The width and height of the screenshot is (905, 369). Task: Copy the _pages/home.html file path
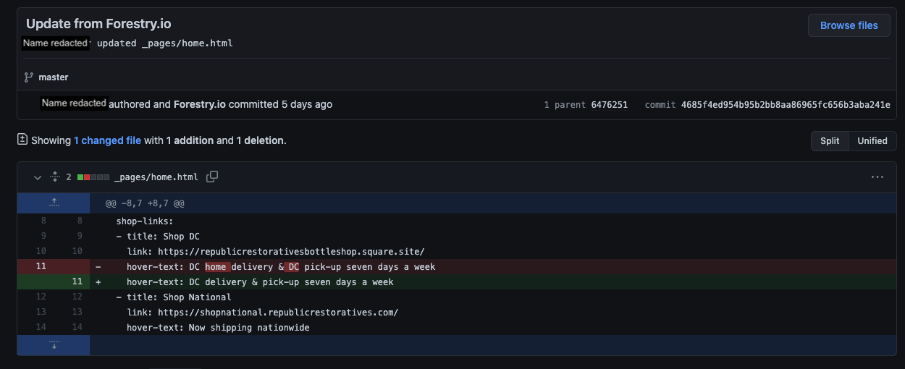click(x=212, y=177)
